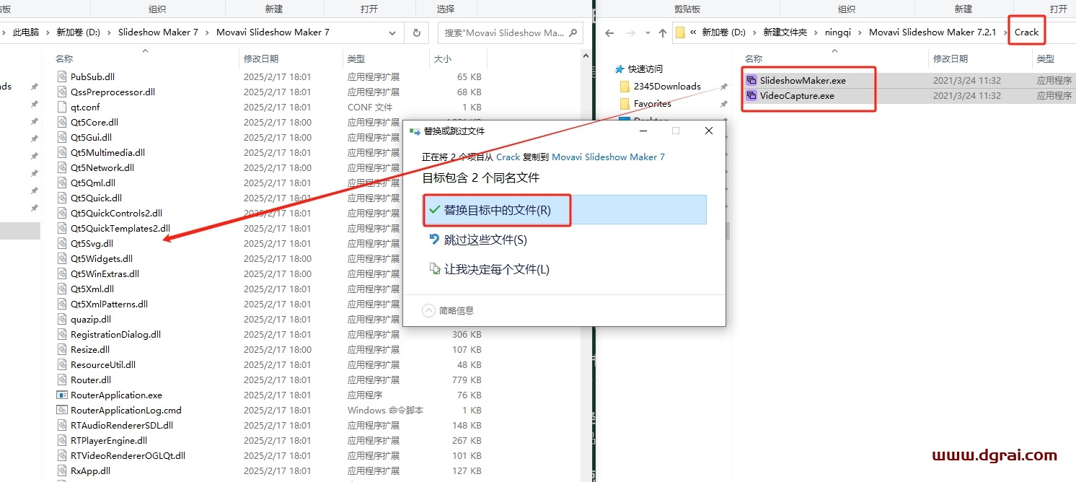The image size is (1076, 482).
Task: Navigate to 此电脑 in left breadcrumb
Action: tap(27, 32)
